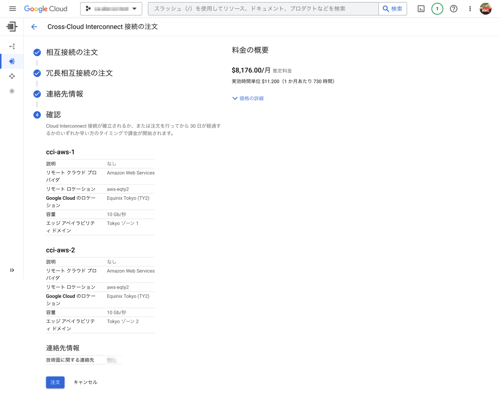Screen dimensions: 499x406
Task: Click the blue 注文 order button
Action: 55,382
